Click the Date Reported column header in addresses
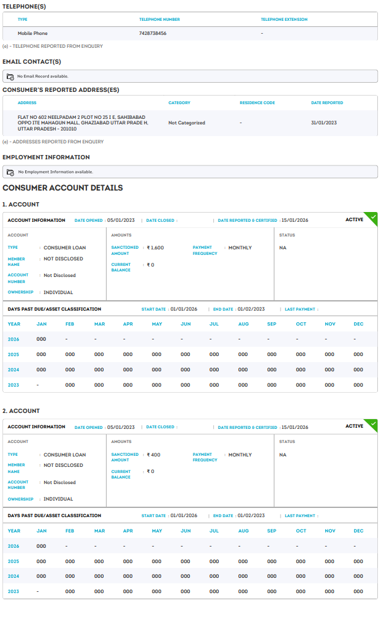This screenshot has height=617, width=392. [326, 103]
